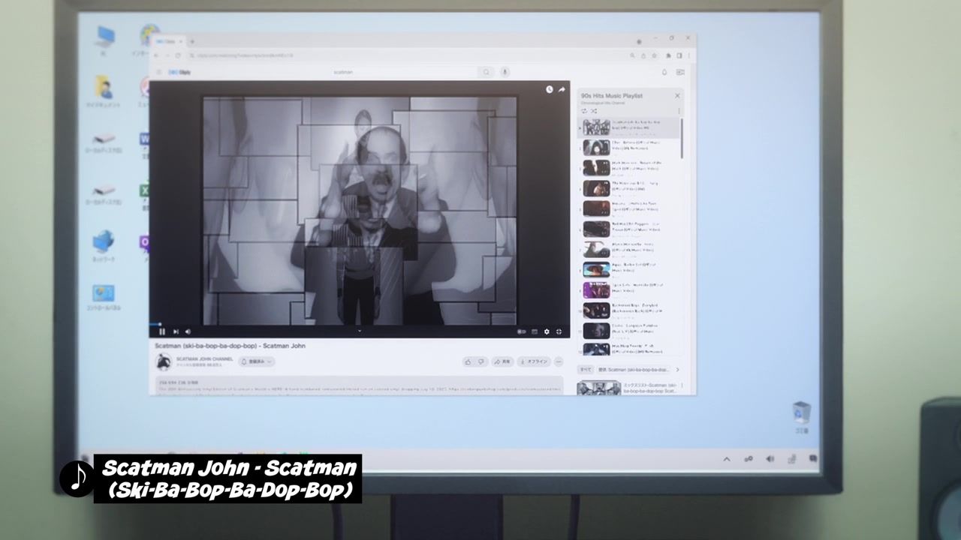Open the player settings gear

[547, 331]
